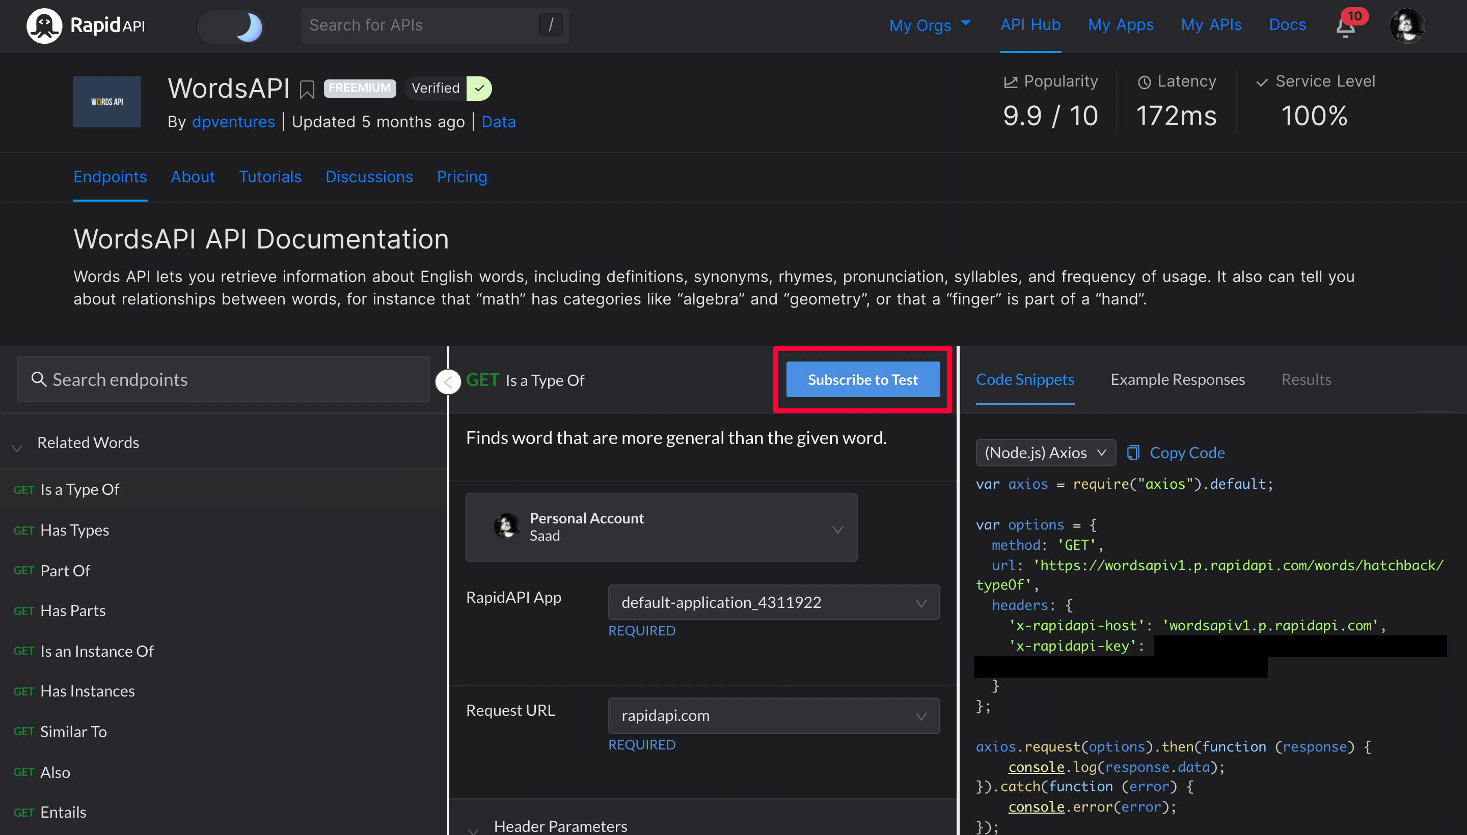Open the Example Responses tab

pyautogui.click(x=1177, y=380)
